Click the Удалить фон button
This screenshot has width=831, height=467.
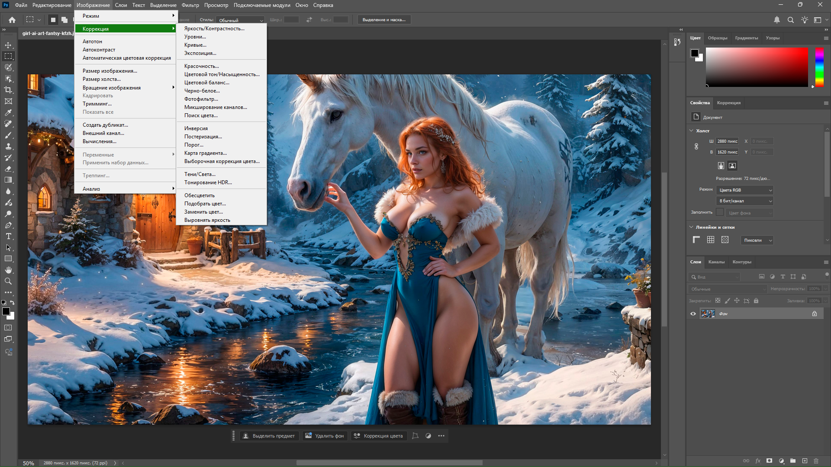[x=325, y=436]
